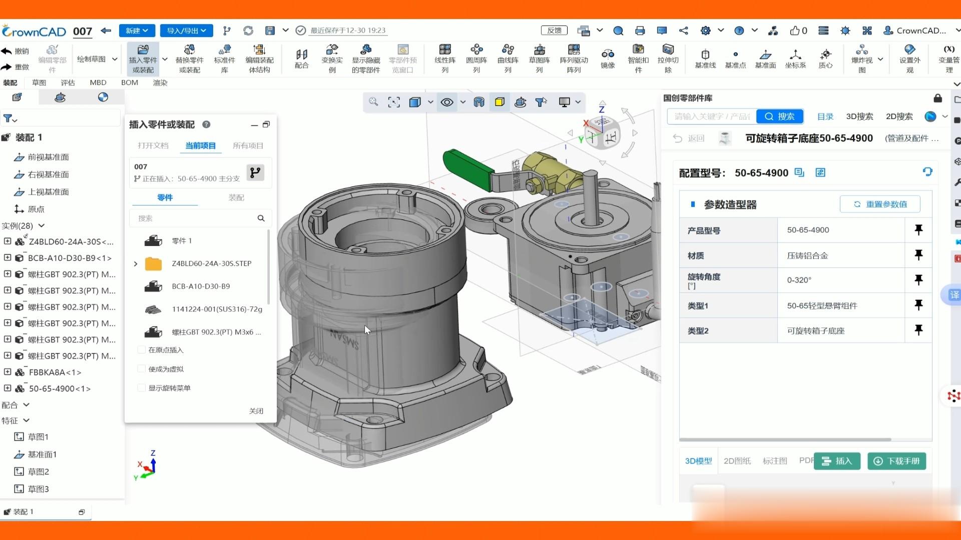The image size is (961, 540).
Task: Click the 重置参数值 button
Action: pos(880,204)
